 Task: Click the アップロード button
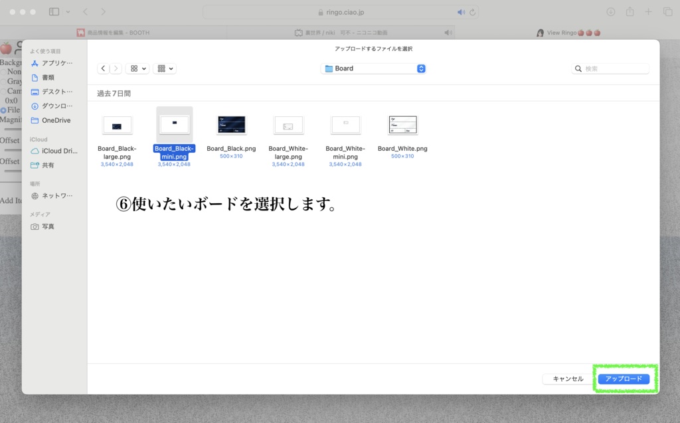point(624,379)
